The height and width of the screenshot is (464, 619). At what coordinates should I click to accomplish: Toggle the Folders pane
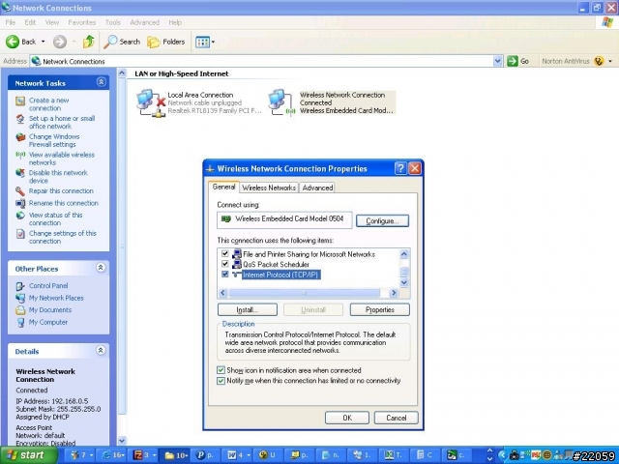165,42
